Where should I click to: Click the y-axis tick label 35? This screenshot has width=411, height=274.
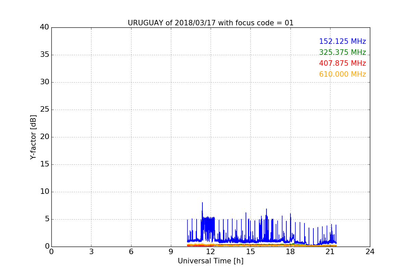coord(45,55)
